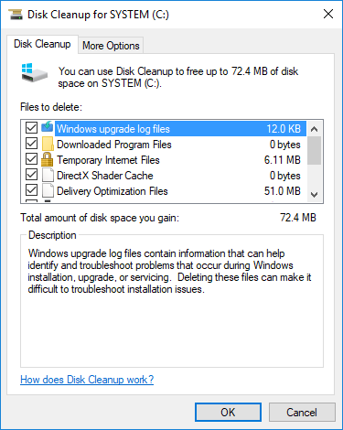The image size is (343, 430).
Task: Click the file list scroll down arrow
Action: pos(314,194)
